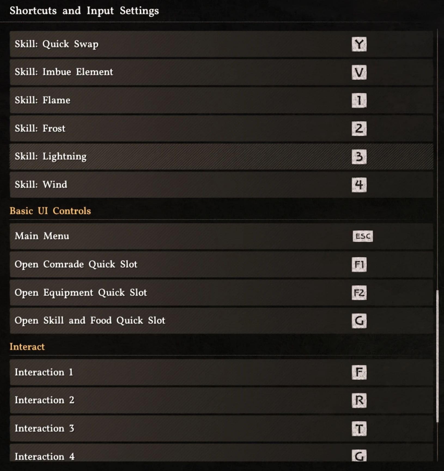
Task: Click the 3 key icon for Skill: Lightning
Action: (x=359, y=157)
